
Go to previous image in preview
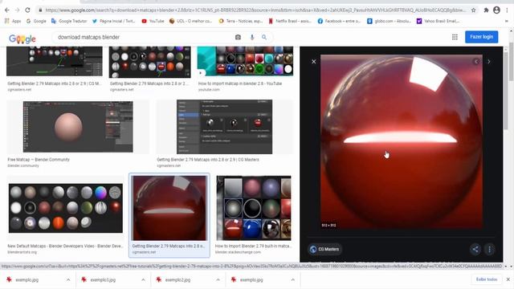pos(476,62)
